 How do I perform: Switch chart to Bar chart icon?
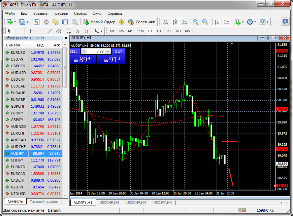pyautogui.click(x=166, y=22)
